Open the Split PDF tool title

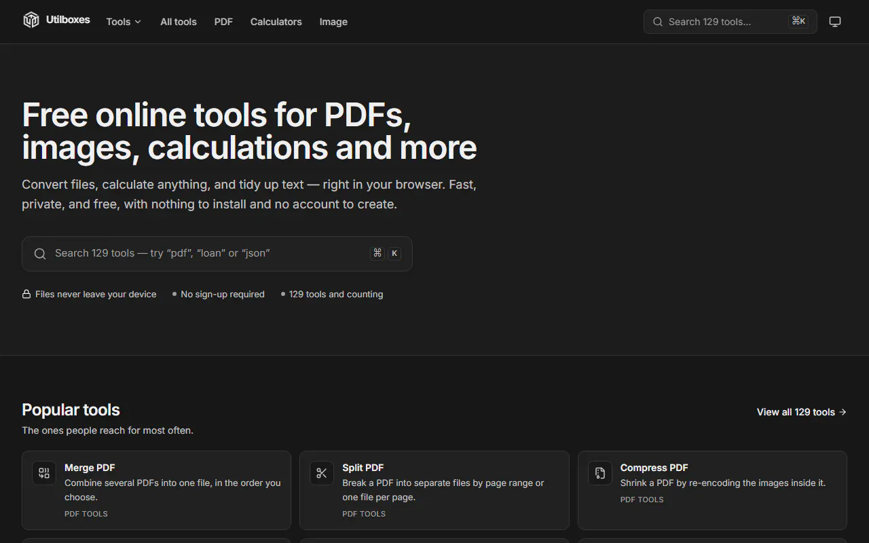pyautogui.click(x=363, y=468)
